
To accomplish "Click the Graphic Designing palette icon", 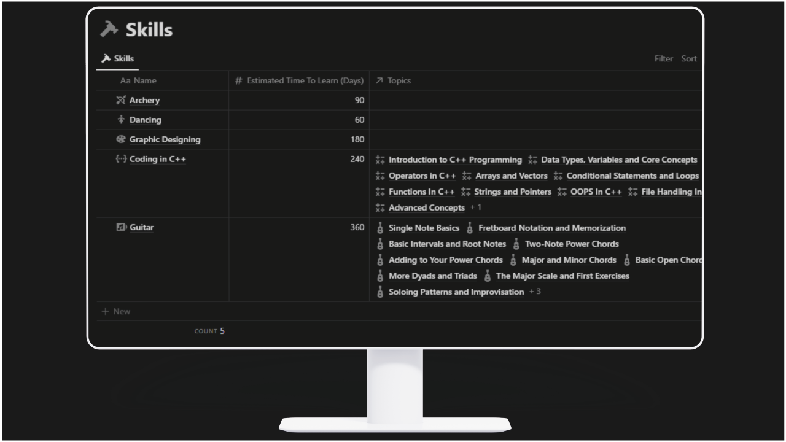I will coord(121,139).
